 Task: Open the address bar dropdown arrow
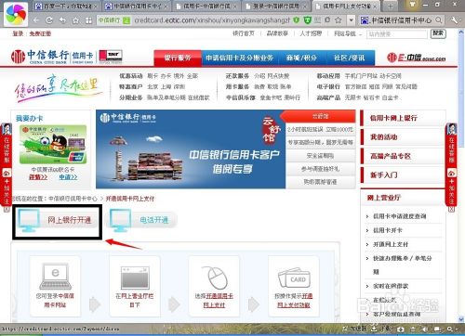[x=351, y=20]
